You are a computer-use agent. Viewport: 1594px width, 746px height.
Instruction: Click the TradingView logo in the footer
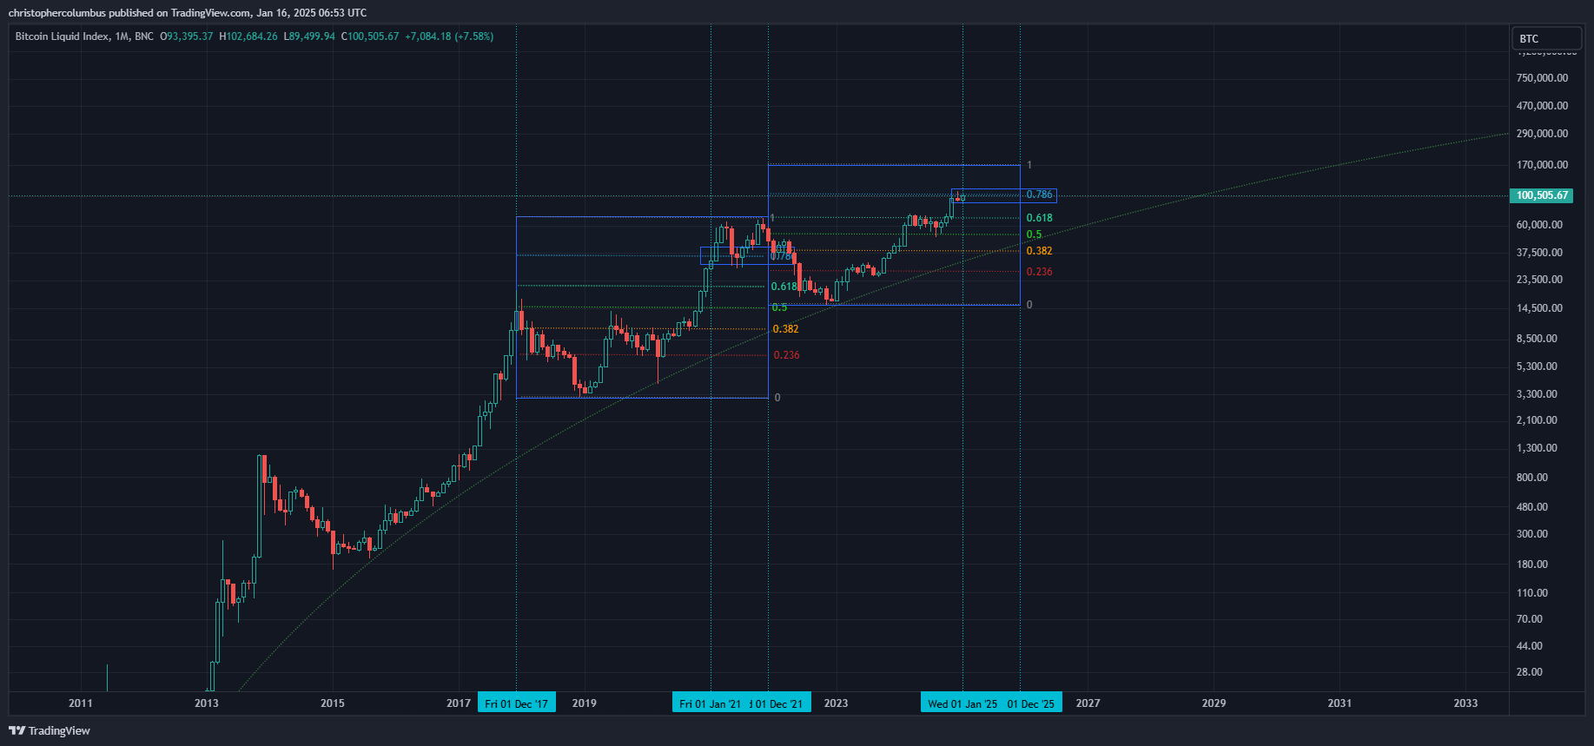50,730
